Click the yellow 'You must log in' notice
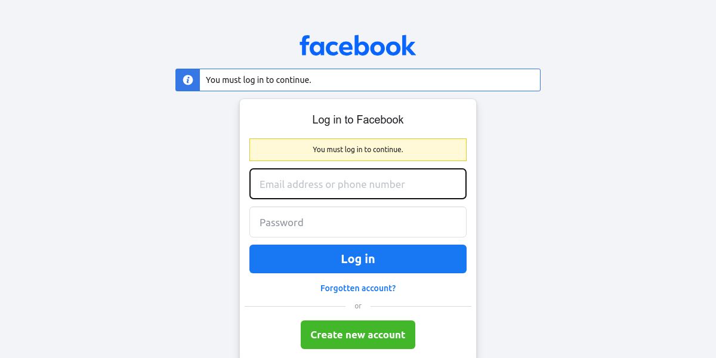The width and height of the screenshot is (716, 358). pos(358,150)
